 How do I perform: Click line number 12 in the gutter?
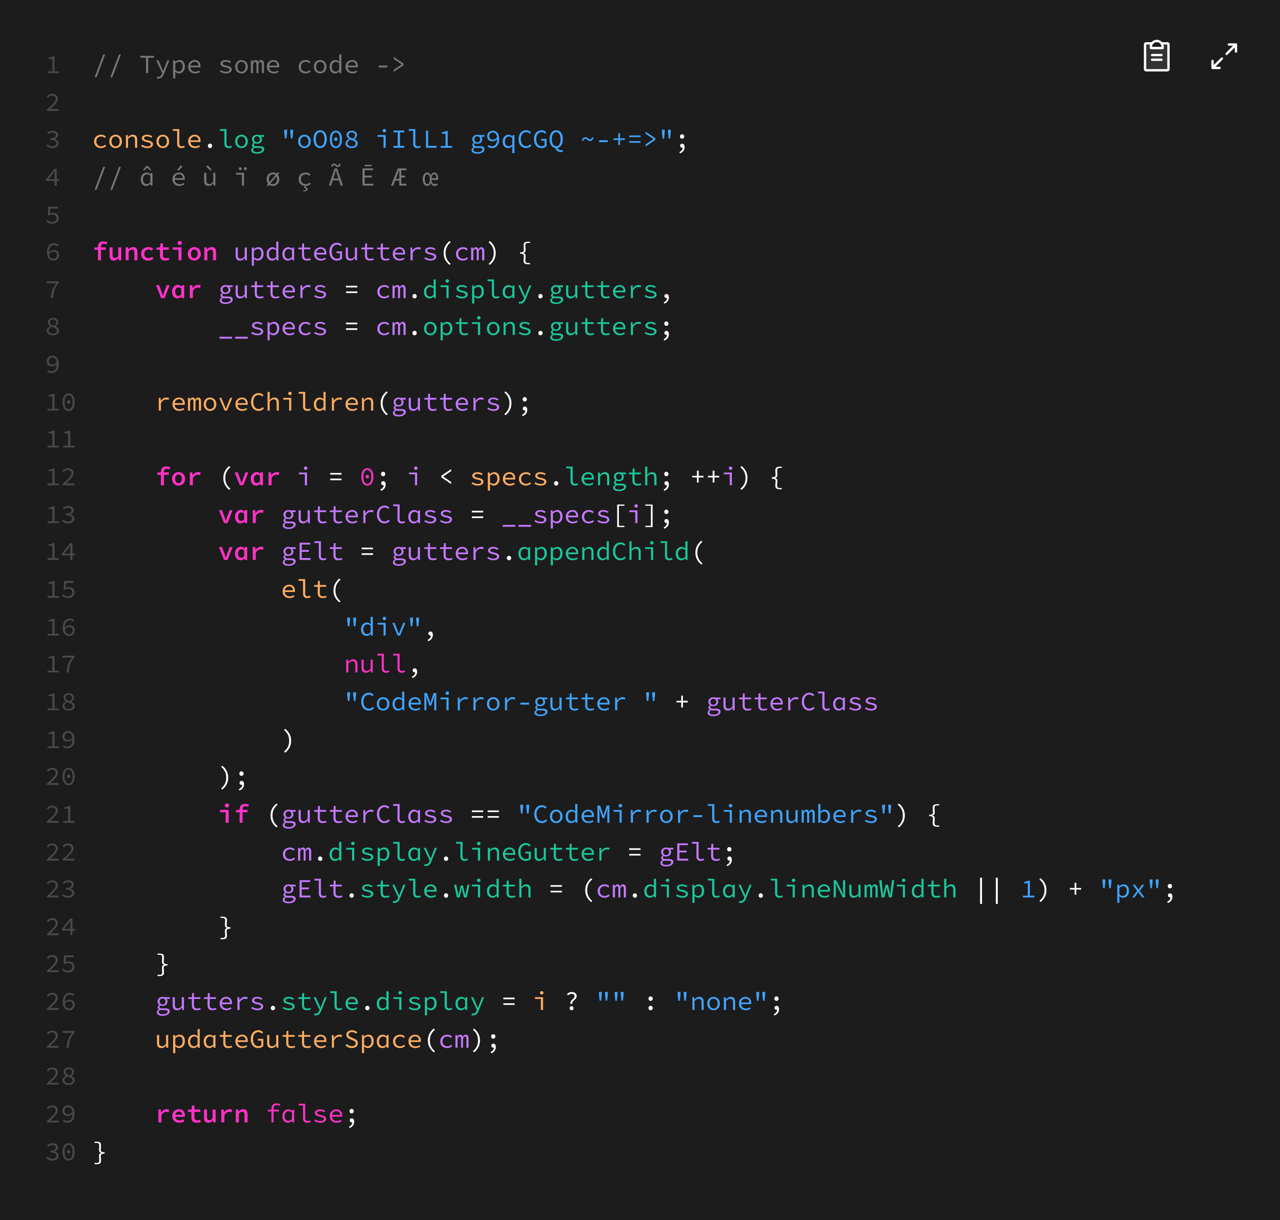click(x=61, y=477)
